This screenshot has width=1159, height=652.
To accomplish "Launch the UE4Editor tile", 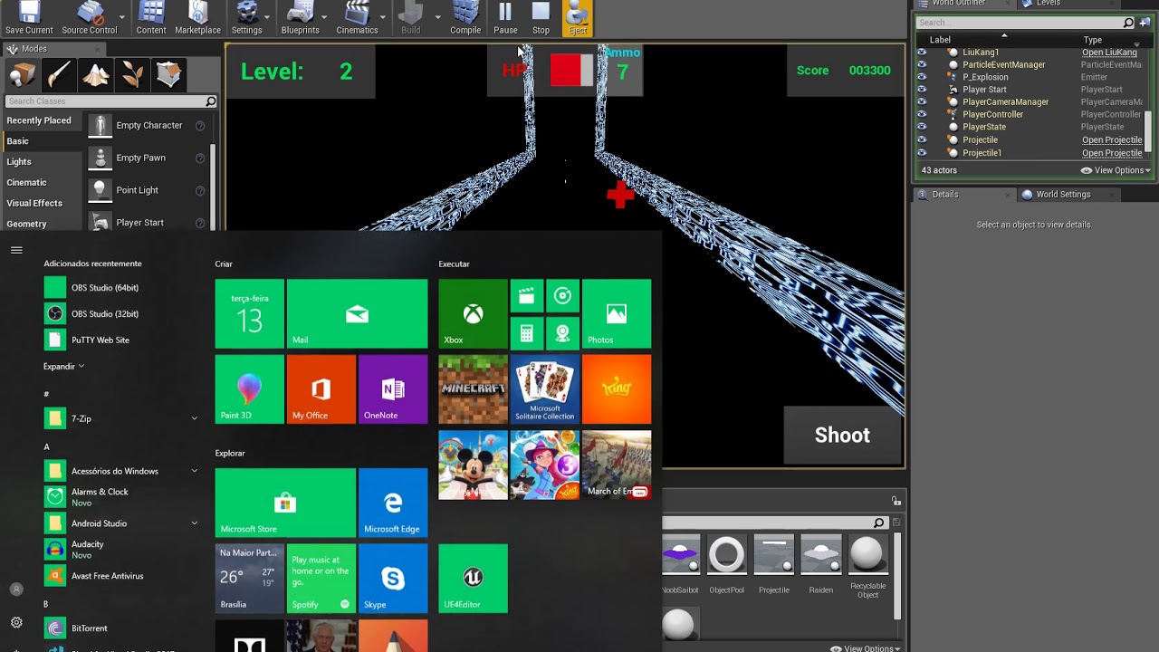I will coord(473,579).
